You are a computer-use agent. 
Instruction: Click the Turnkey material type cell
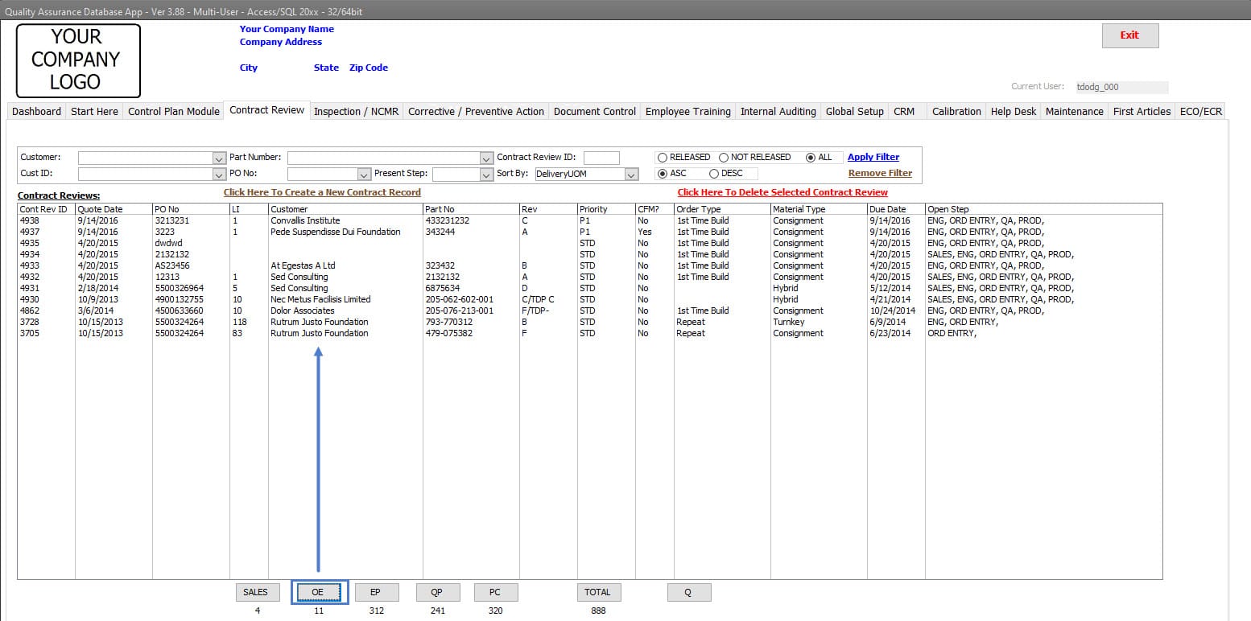pos(789,322)
